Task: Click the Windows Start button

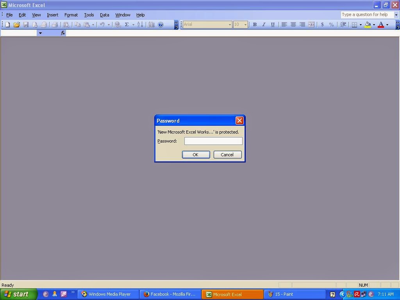Action: point(19,294)
